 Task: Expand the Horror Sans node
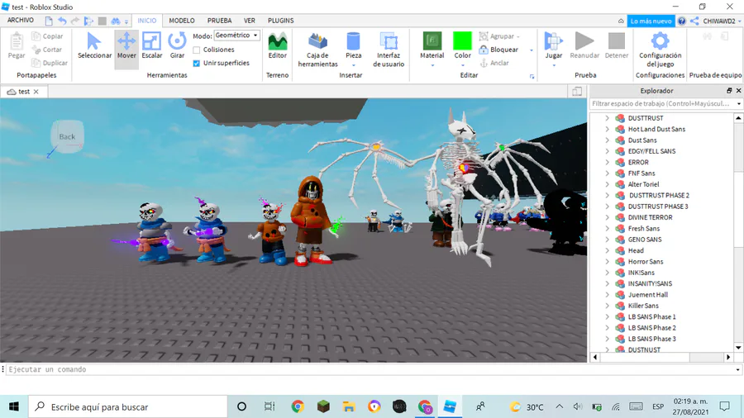tap(607, 262)
